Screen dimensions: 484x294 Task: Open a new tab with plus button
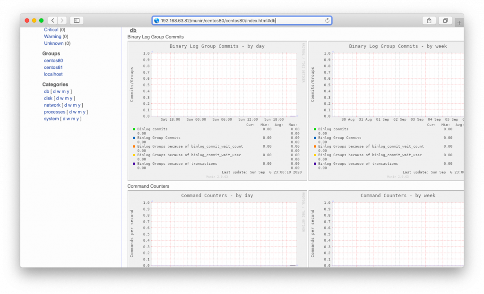pos(459,22)
